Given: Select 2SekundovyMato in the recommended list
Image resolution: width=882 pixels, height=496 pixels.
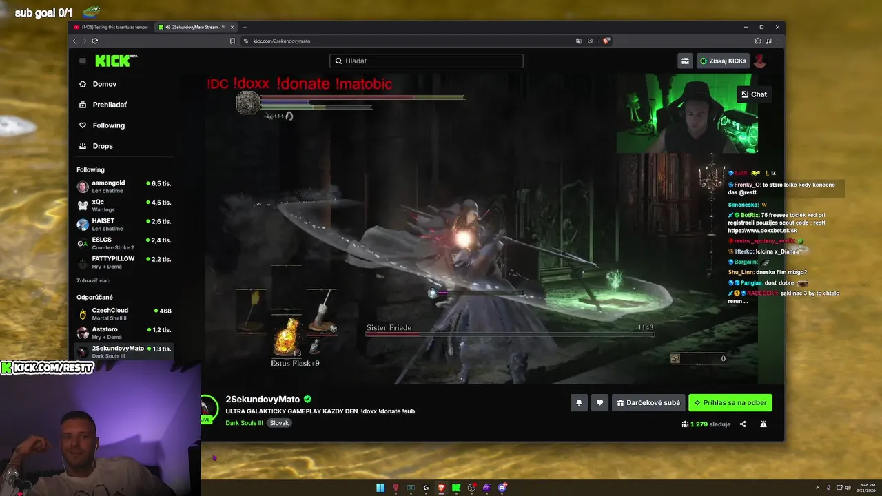Looking at the screenshot, I should pyautogui.click(x=124, y=351).
